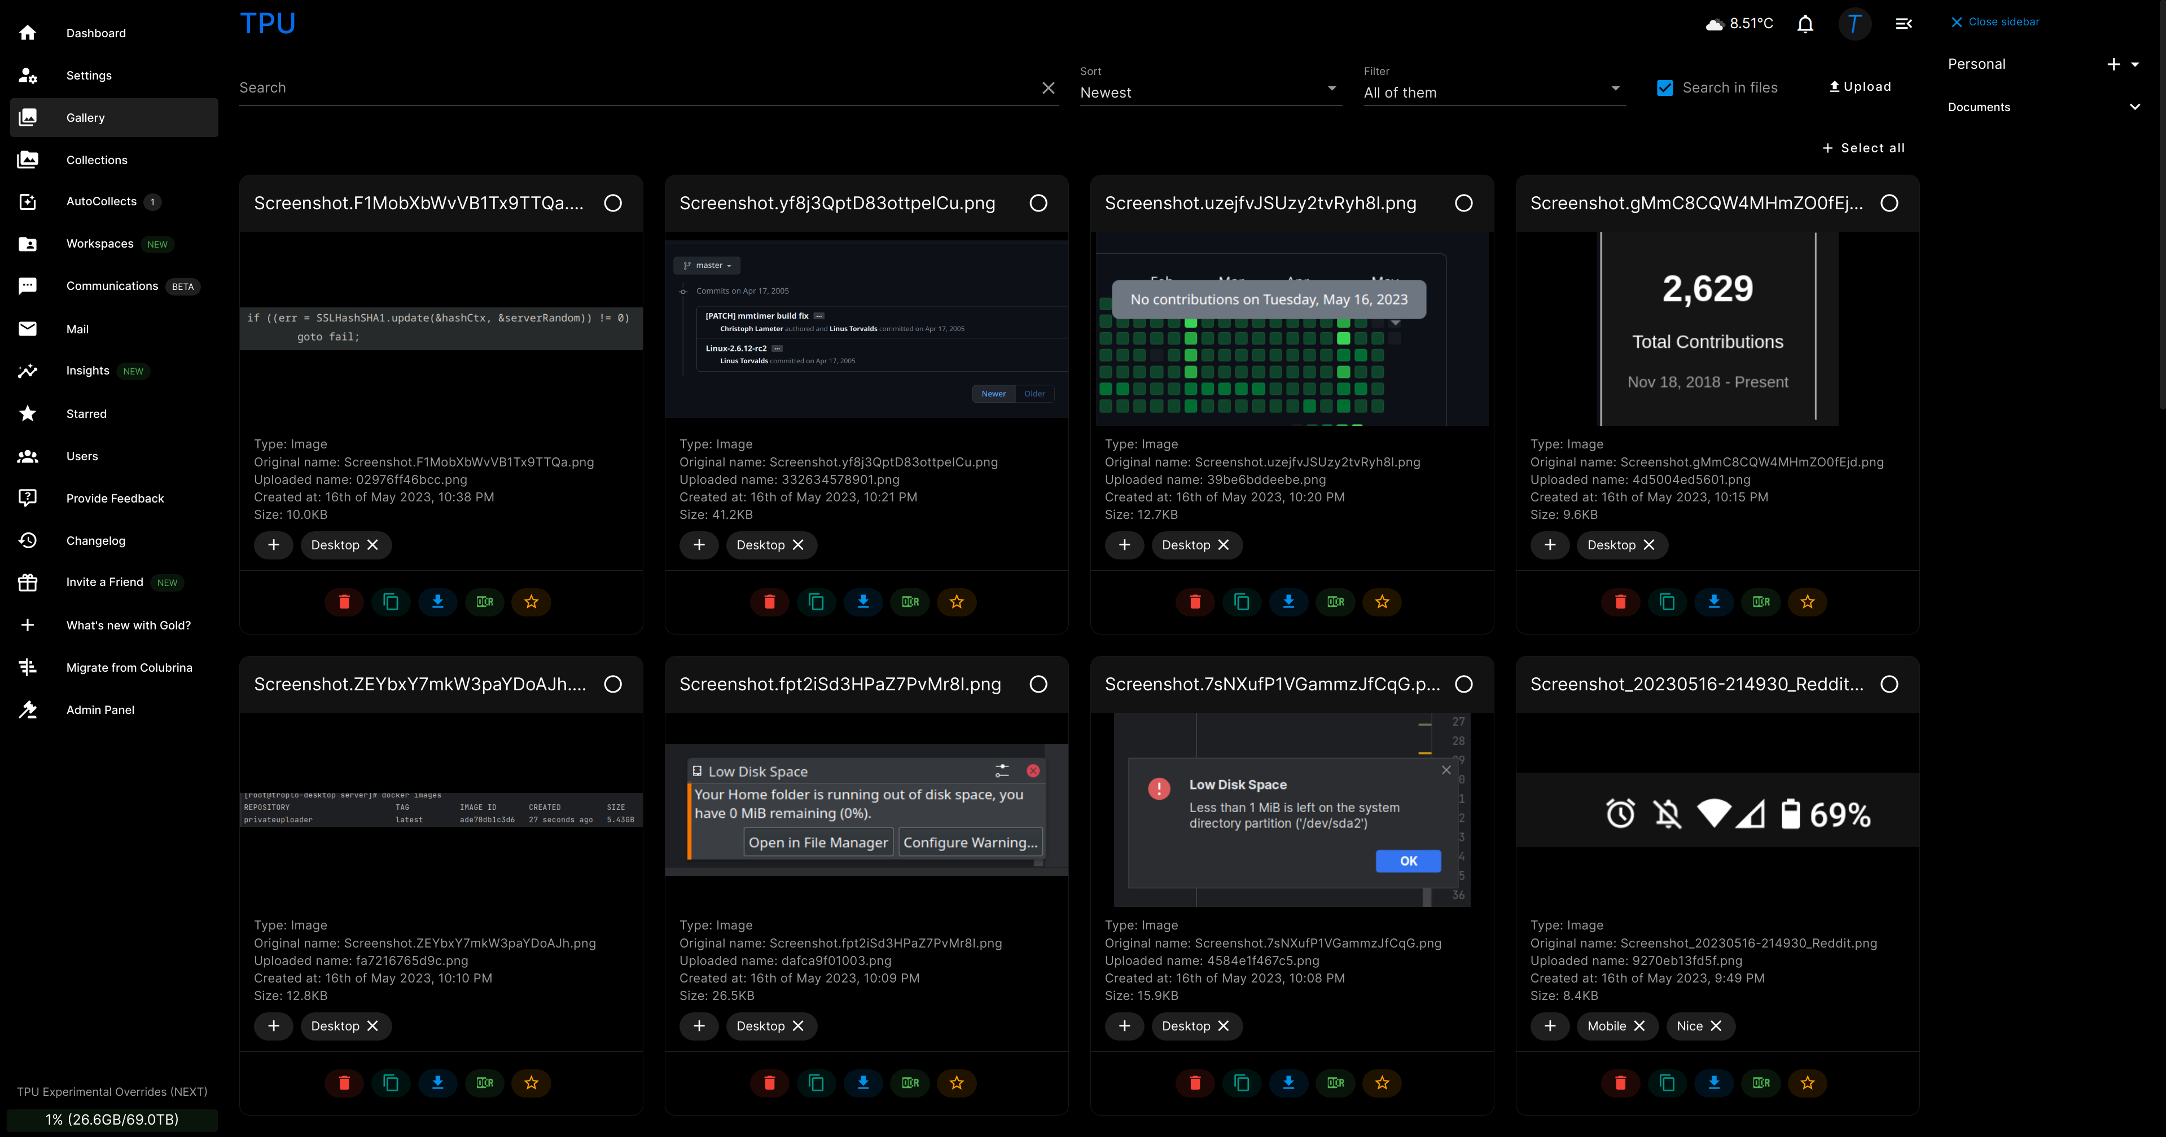The height and width of the screenshot is (1137, 2166).
Task: Expand the Documents section in the sidebar
Action: [2134, 107]
